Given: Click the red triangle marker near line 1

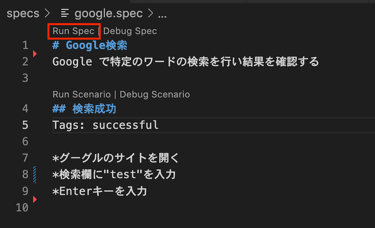Looking at the screenshot, I should coord(35,54).
